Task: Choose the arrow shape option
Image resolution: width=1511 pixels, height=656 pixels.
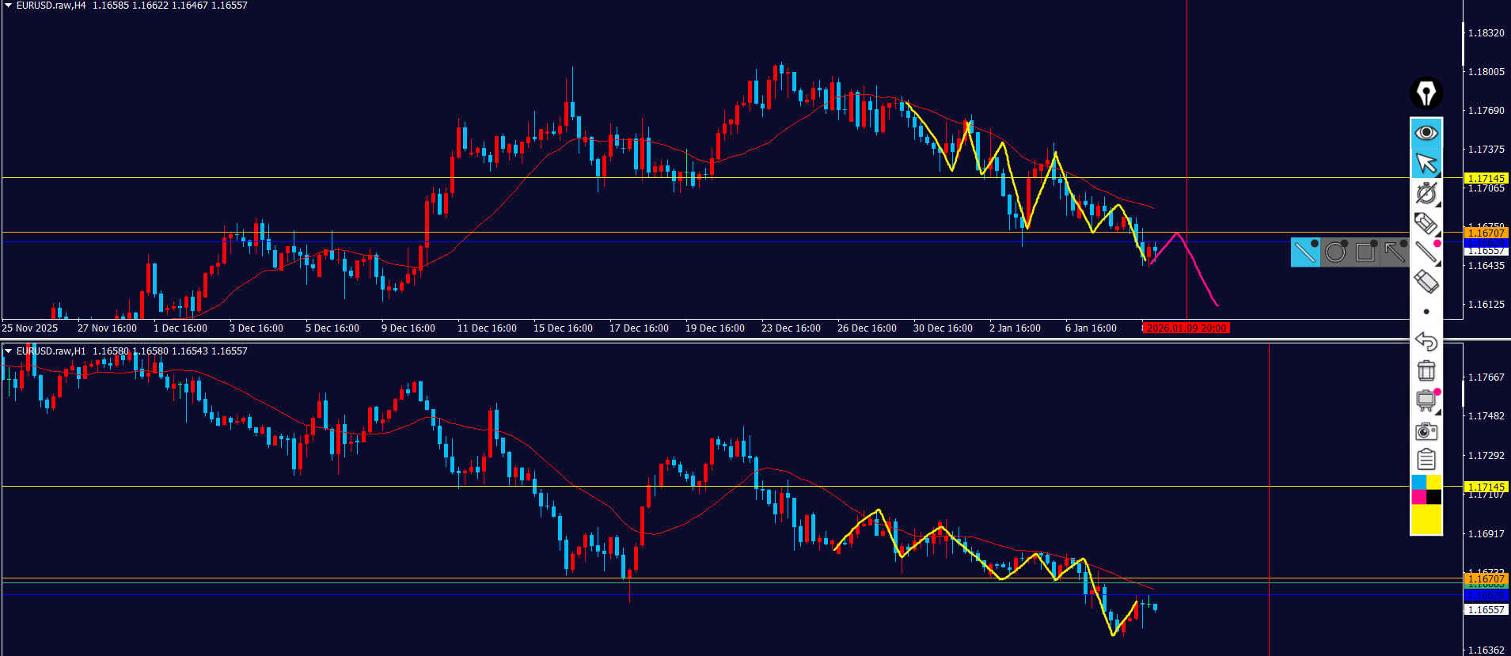Action: (1394, 252)
